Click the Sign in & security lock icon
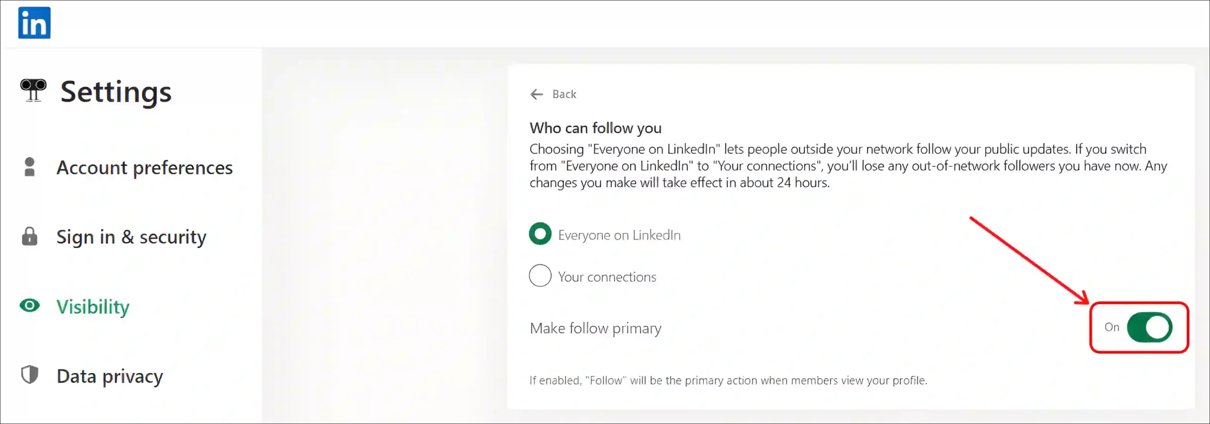The width and height of the screenshot is (1210, 424). [x=29, y=236]
